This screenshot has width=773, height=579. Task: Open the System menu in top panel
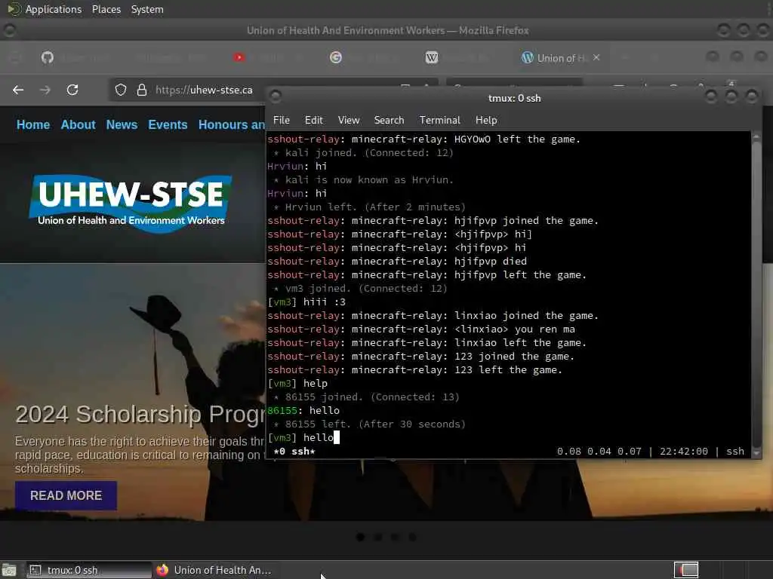tap(147, 9)
